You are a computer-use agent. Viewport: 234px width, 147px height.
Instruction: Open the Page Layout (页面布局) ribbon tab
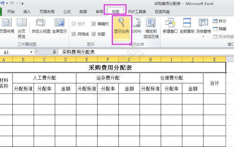(x=47, y=11)
